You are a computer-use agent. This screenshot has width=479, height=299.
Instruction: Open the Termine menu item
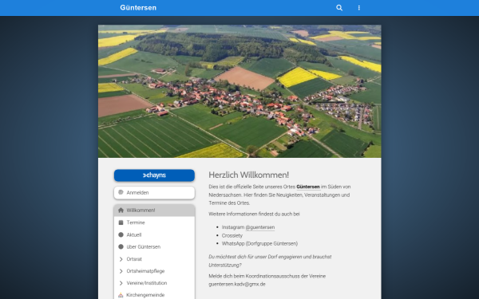tap(154, 222)
